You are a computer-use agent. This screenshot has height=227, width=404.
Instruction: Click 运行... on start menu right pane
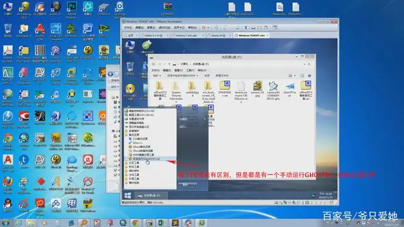pos(182,127)
